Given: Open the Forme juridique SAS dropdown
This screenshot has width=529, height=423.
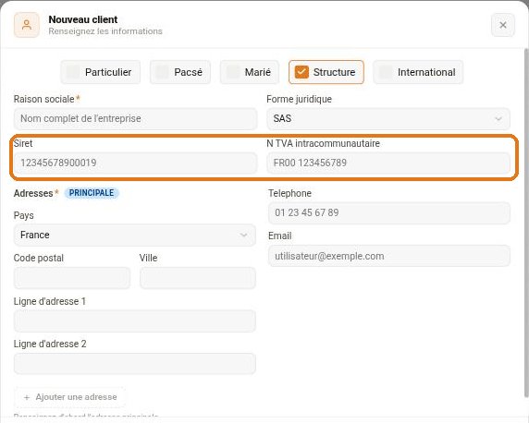Looking at the screenshot, I should [x=388, y=118].
